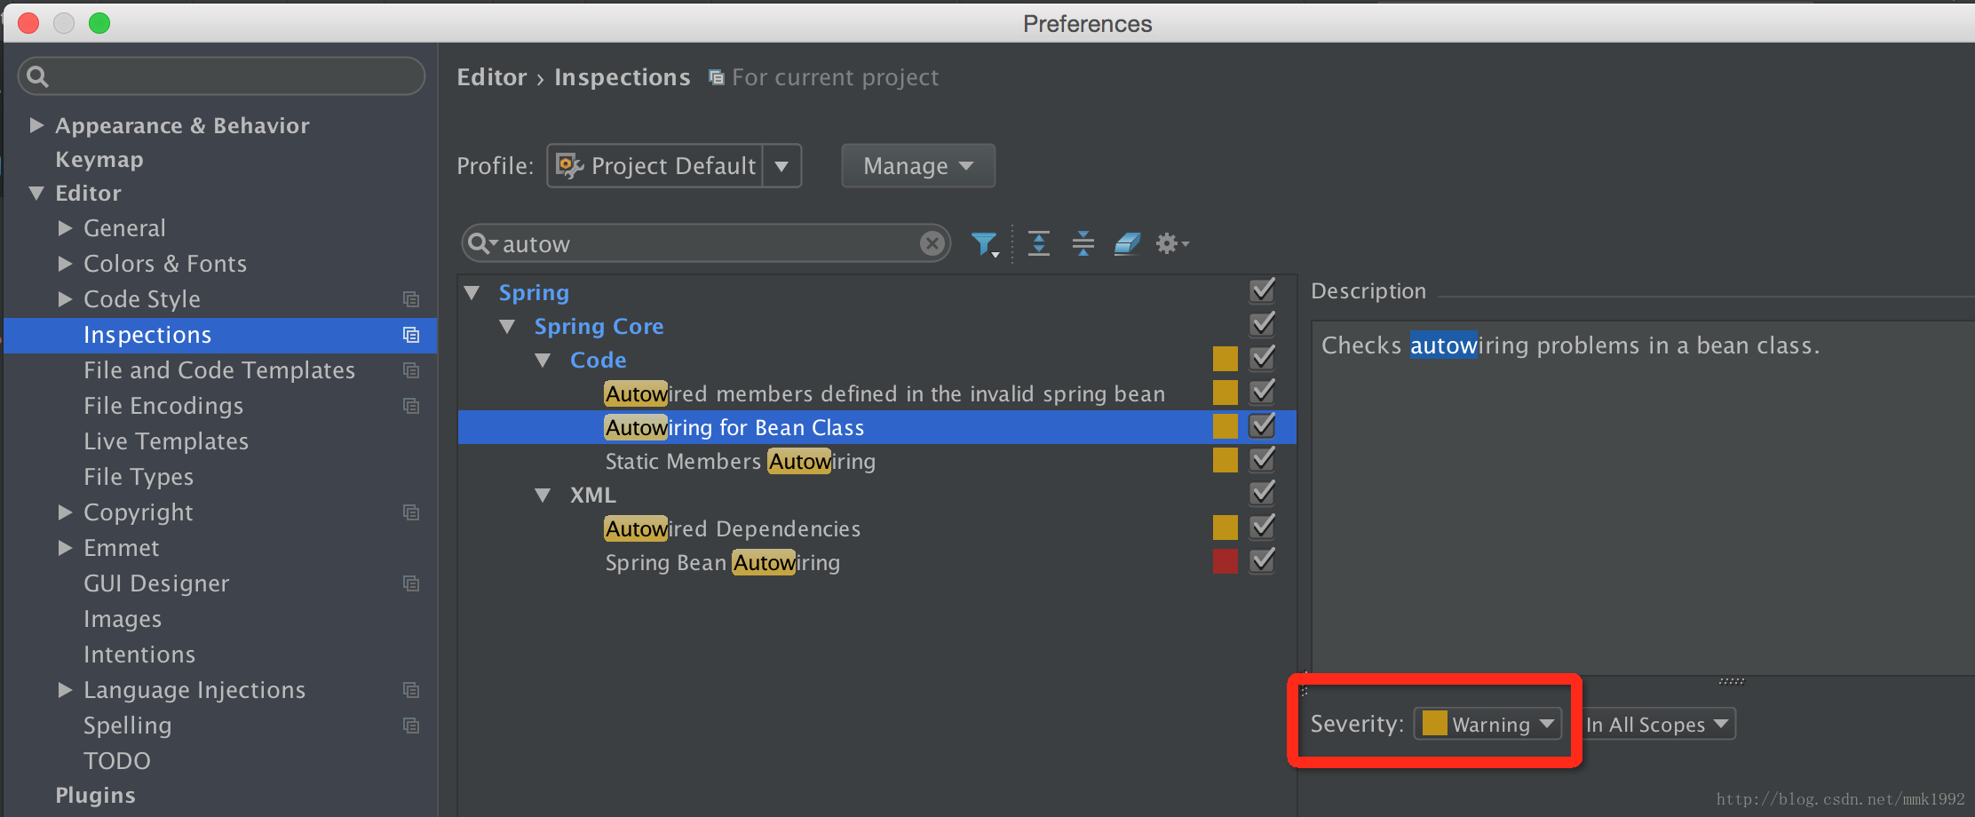The height and width of the screenshot is (817, 1975).
Task: Clear the autow search with the X icon
Action: pos(932,243)
